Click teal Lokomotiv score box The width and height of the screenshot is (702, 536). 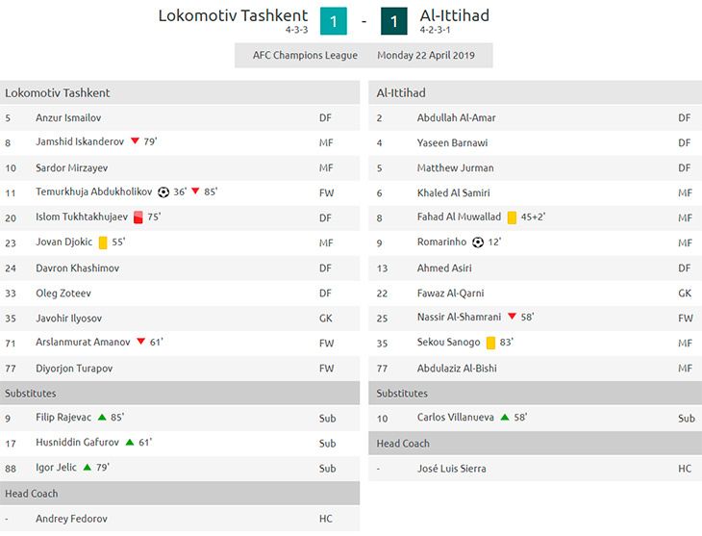click(x=334, y=21)
